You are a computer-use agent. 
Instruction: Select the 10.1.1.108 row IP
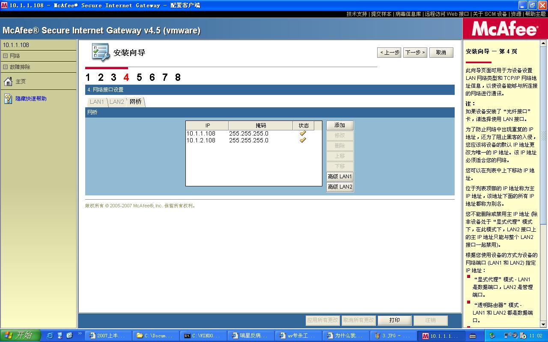pyautogui.click(x=201, y=133)
